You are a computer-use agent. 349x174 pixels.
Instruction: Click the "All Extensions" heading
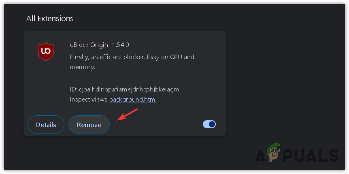click(50, 18)
